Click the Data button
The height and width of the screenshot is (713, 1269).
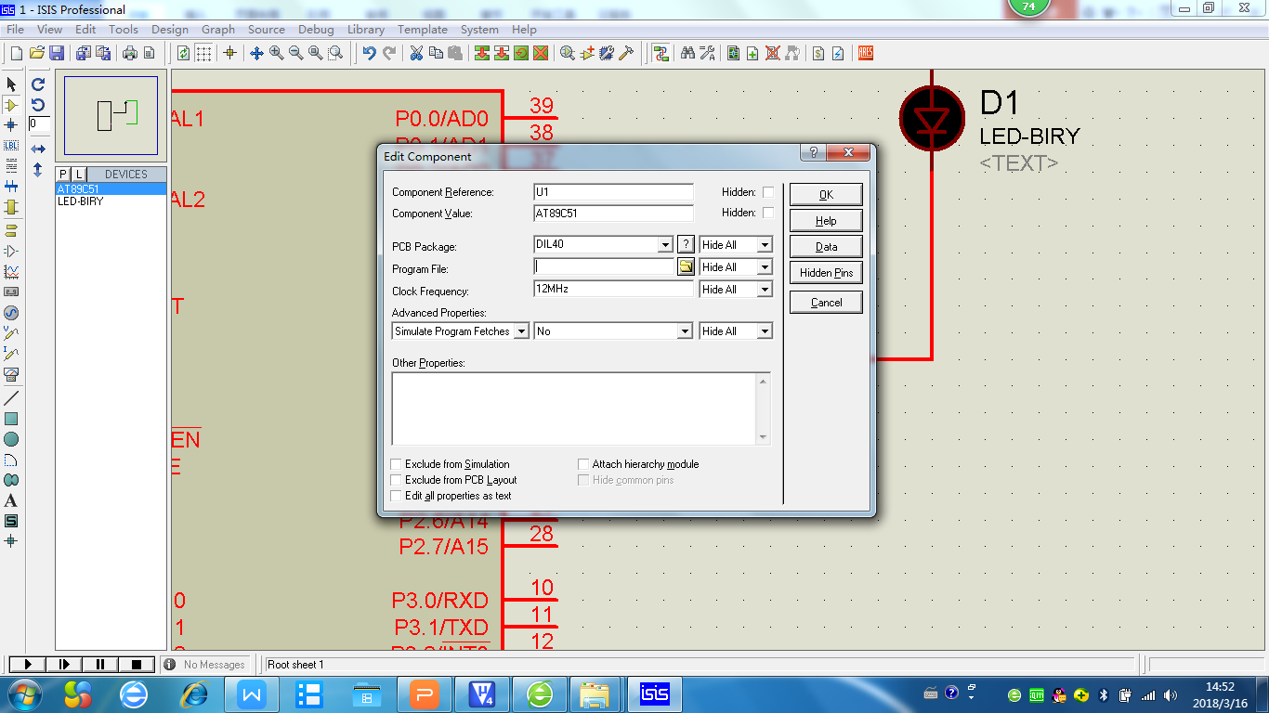pyautogui.click(x=826, y=247)
